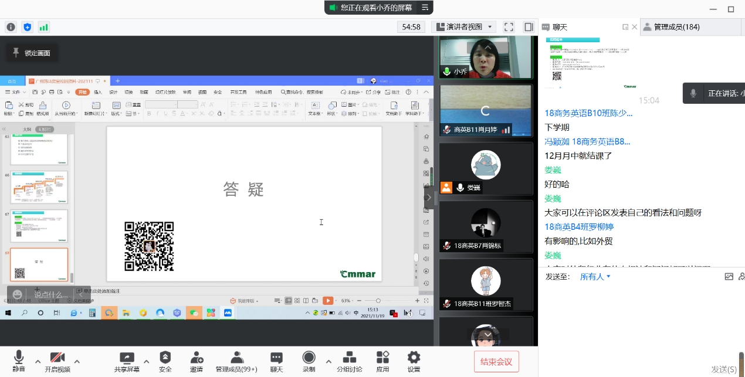Screen dimensions: 745x377
Task: Open 设置 settings in the meeting toolbar
Action: point(414,362)
